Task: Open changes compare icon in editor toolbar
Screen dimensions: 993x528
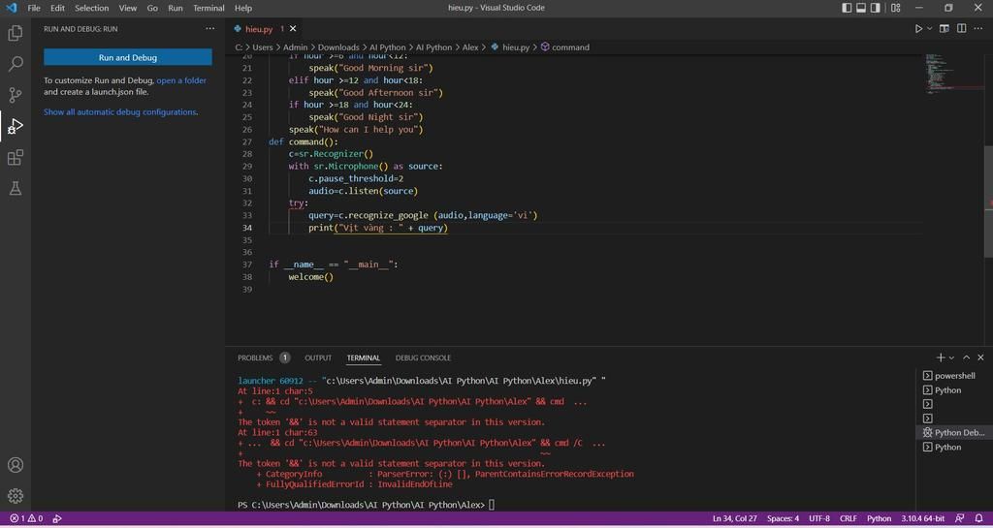Action: pos(945,28)
